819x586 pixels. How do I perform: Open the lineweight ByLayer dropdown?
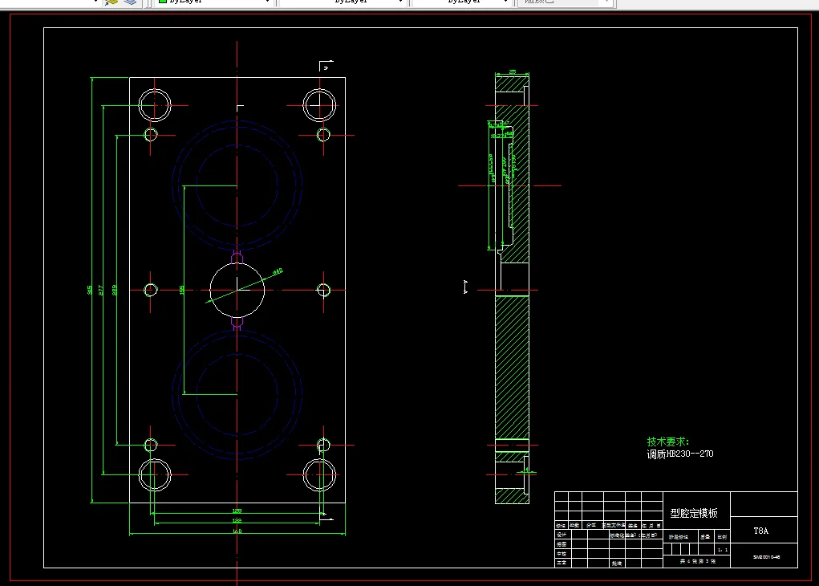tap(461, 2)
